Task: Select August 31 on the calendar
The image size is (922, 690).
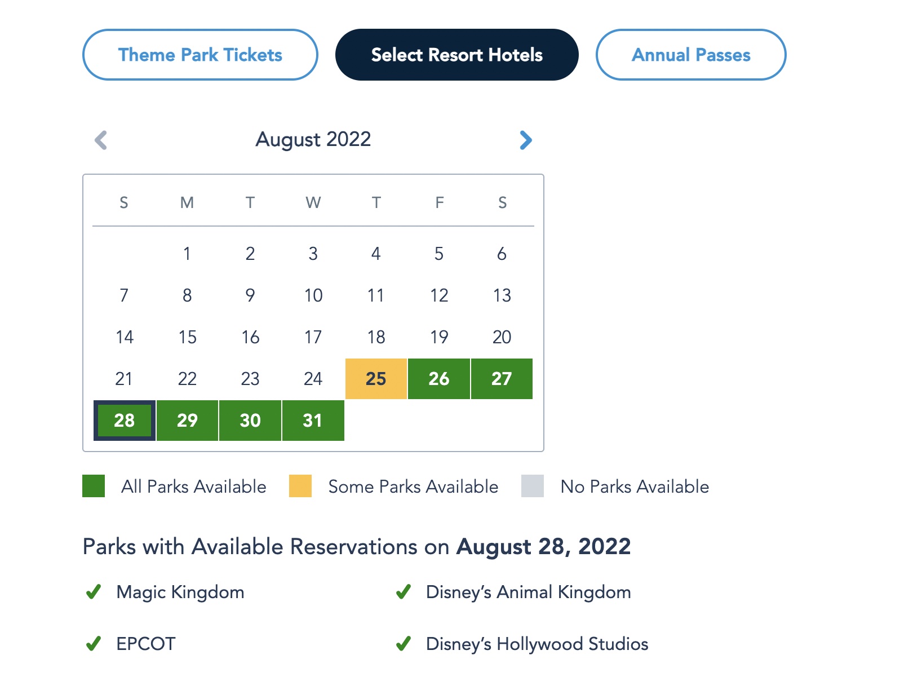Action: 313,421
